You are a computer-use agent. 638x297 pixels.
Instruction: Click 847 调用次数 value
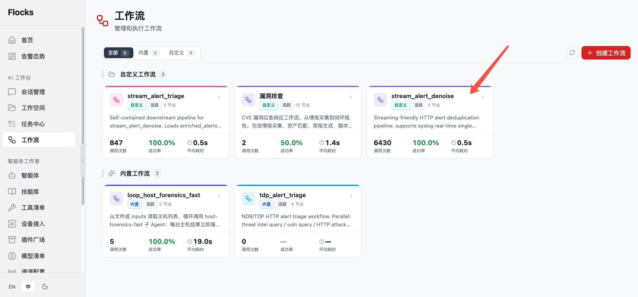click(116, 143)
